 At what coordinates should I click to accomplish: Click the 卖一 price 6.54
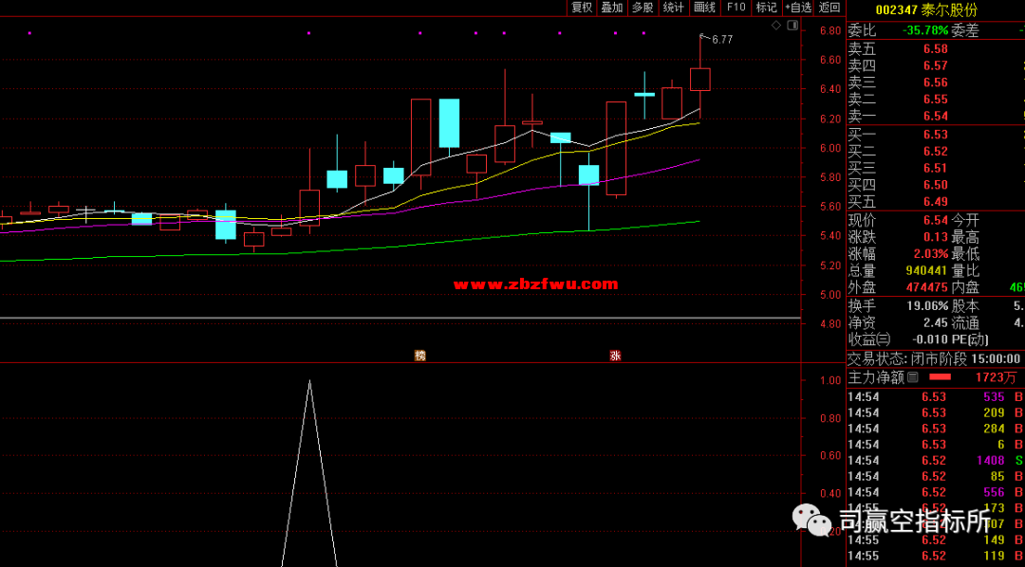936,117
